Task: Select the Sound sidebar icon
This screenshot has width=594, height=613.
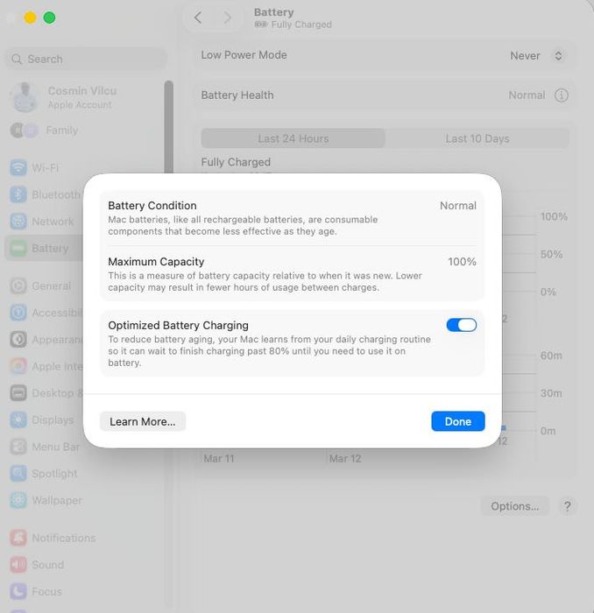Action: (18, 565)
